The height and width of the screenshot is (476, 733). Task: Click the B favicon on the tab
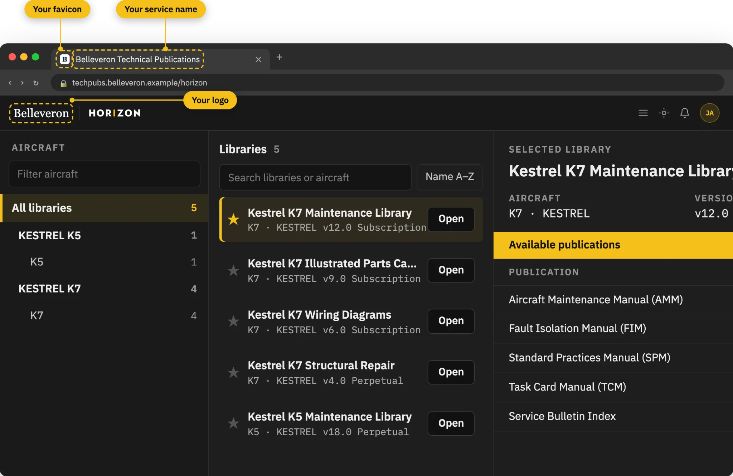[64, 59]
